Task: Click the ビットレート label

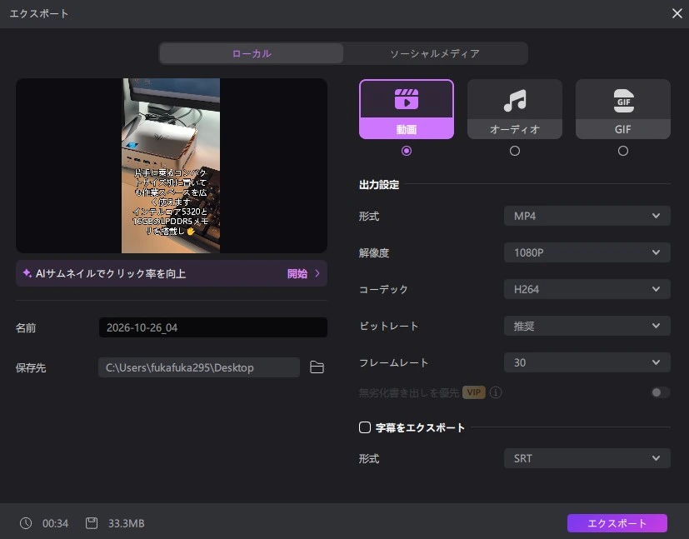Action: point(389,326)
